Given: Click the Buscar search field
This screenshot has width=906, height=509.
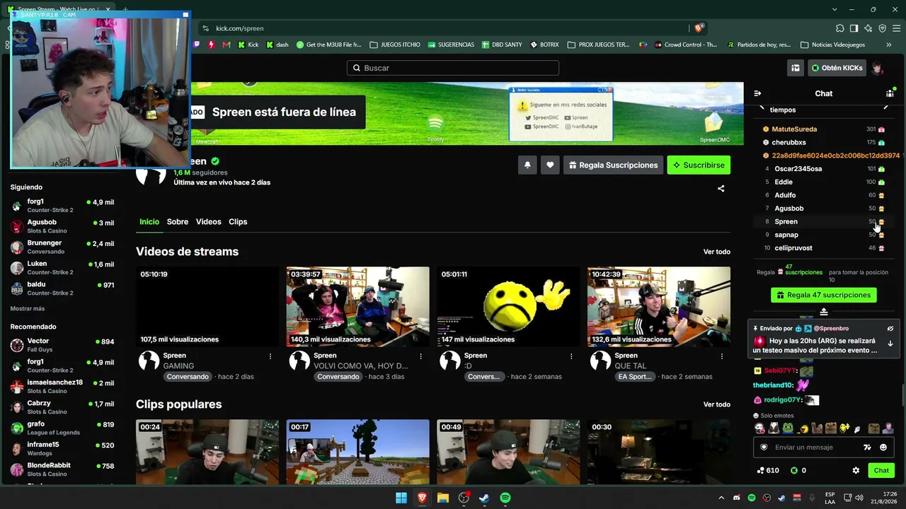Looking at the screenshot, I should click(453, 68).
